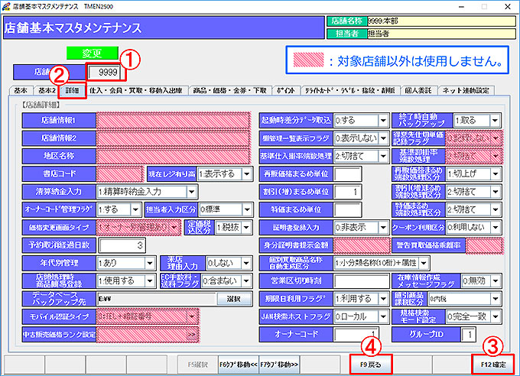This screenshot has height=376, width=520.
Task: Expand the 個引商品課税区分 dropdown
Action: 496,299
